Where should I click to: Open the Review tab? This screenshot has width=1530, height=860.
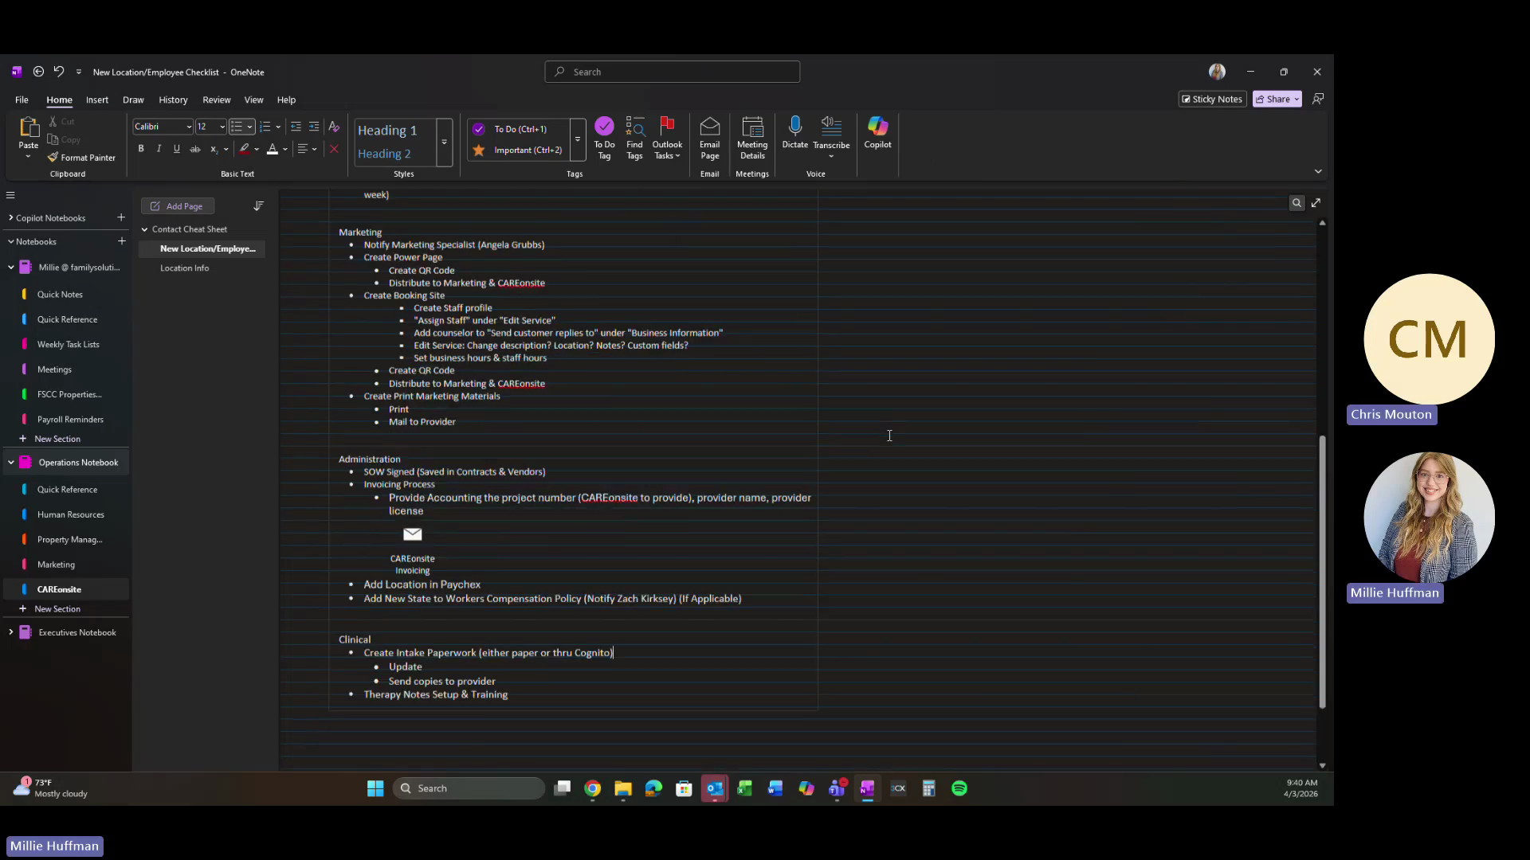[x=216, y=100]
